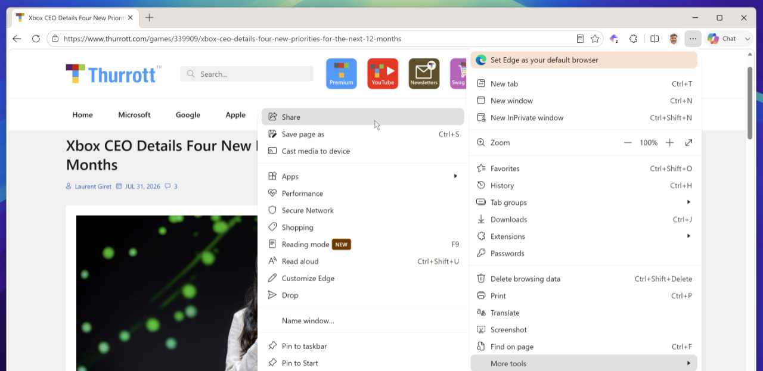
Task: Open a new tab with the plus icon
Action: 150,18
